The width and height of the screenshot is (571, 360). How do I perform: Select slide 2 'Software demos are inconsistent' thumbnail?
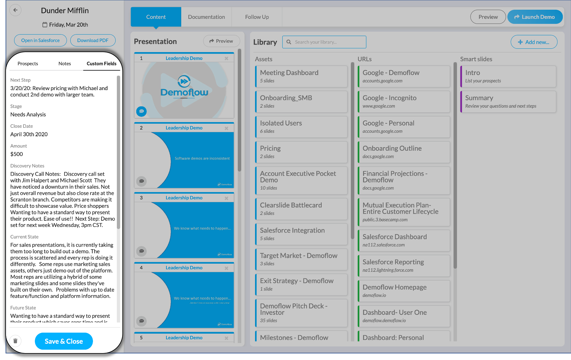(x=184, y=160)
